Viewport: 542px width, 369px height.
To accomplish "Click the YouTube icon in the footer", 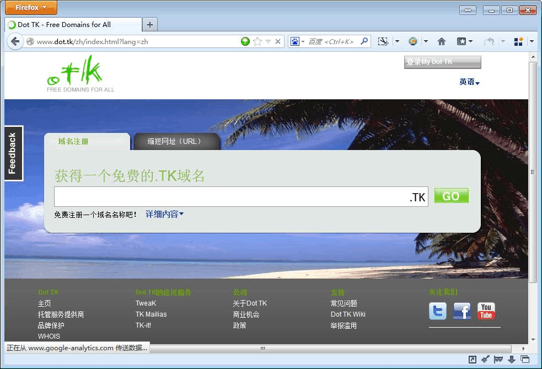I will click(486, 311).
